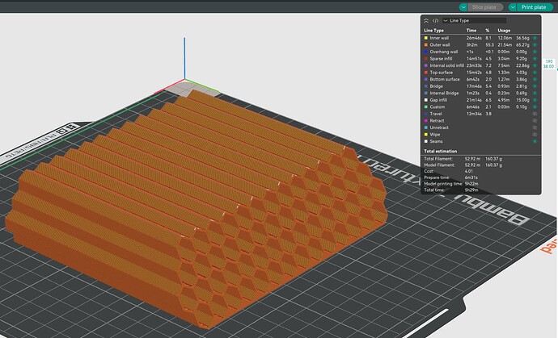Expand Slice plate dropdown arrow
Image resolution: width=558 pixels, height=338 pixels.
click(x=463, y=7)
